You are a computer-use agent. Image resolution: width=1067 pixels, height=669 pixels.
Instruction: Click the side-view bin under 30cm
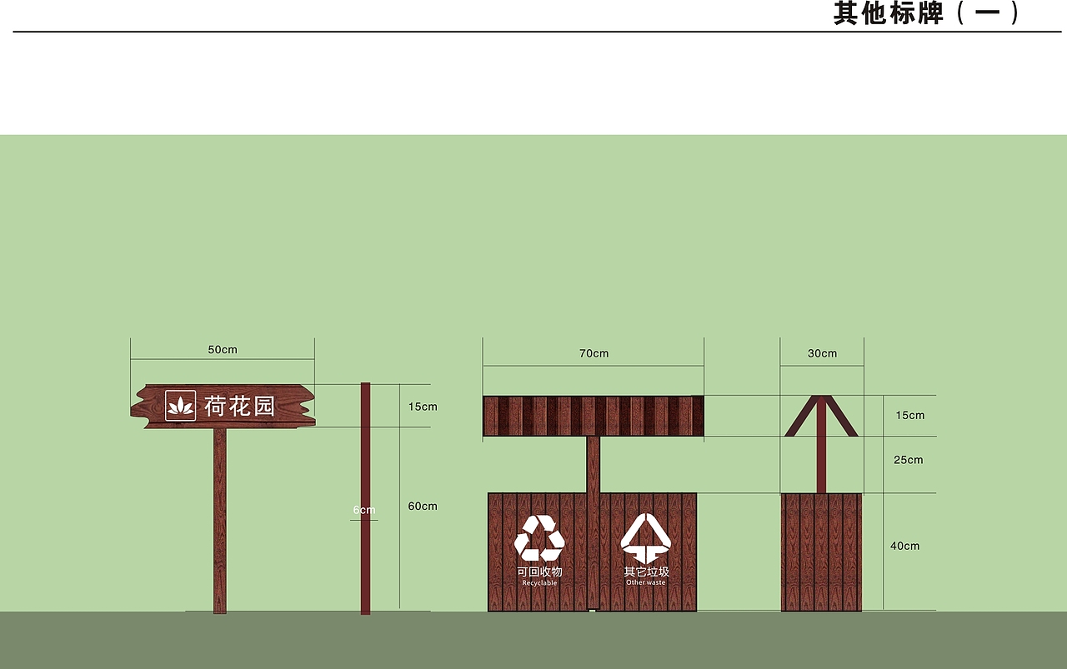click(821, 552)
